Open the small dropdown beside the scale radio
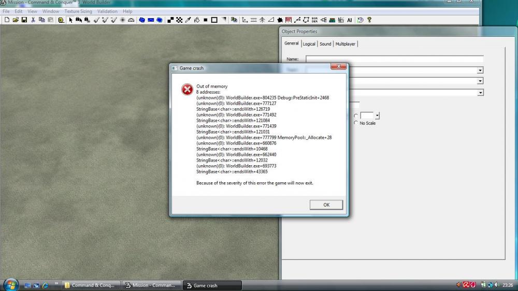 coord(377,115)
